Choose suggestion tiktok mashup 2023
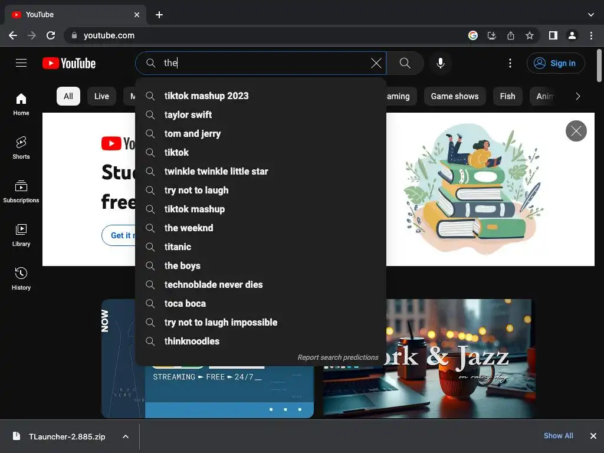Screen dimensions: 604x453 point(260,96)
